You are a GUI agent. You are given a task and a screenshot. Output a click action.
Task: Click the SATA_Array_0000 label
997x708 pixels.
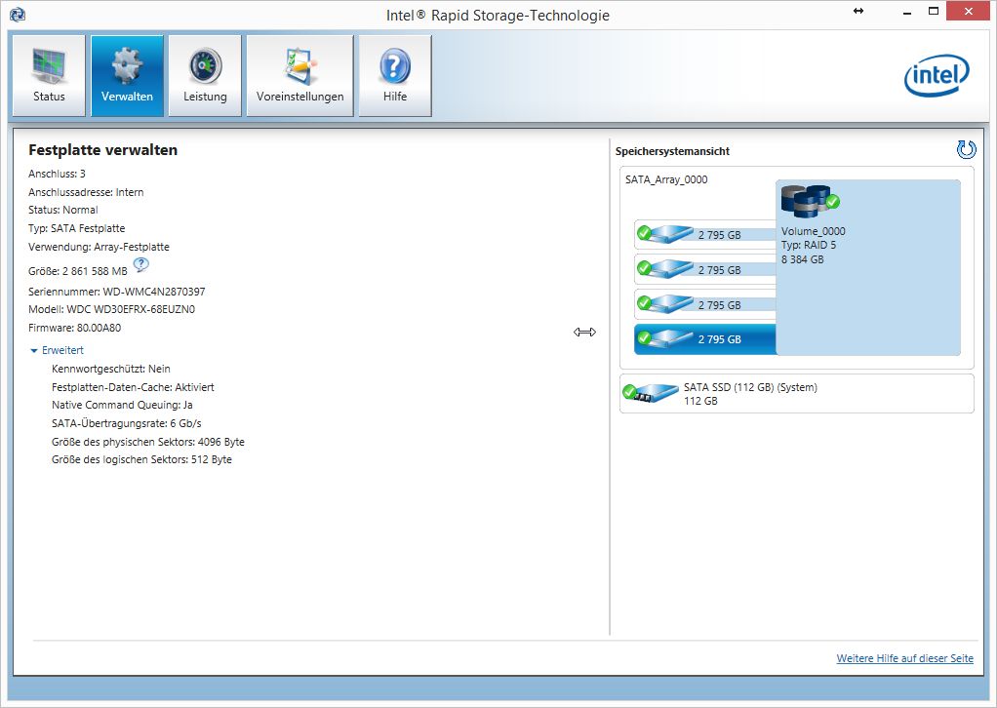666,179
